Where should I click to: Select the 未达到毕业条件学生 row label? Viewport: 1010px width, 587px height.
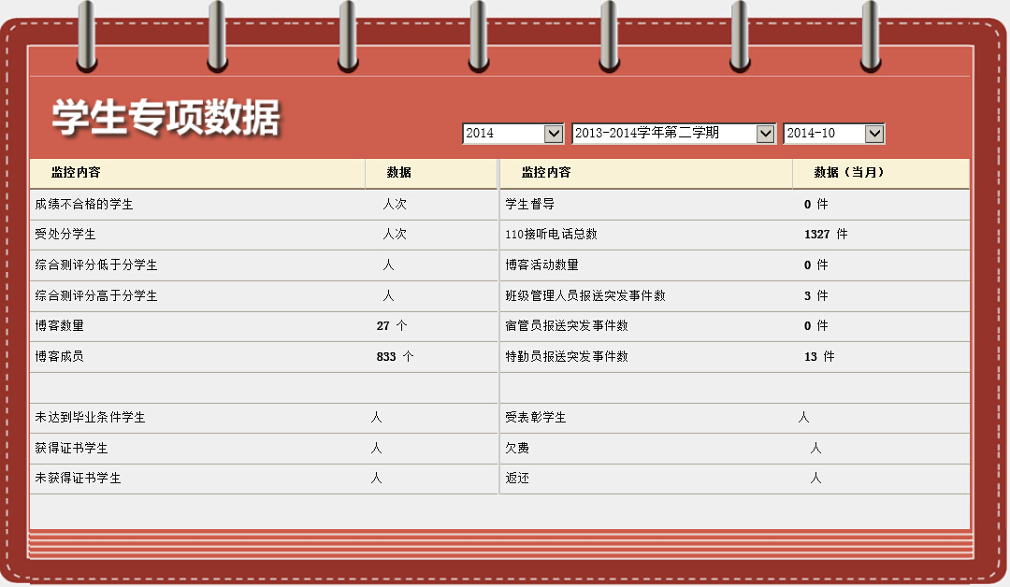tap(91, 418)
